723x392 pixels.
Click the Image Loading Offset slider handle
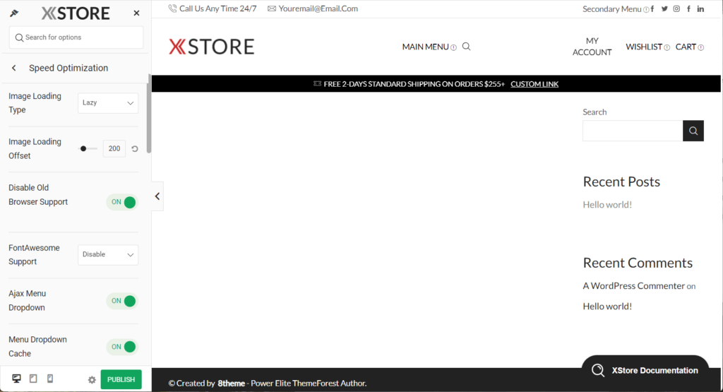(x=83, y=148)
